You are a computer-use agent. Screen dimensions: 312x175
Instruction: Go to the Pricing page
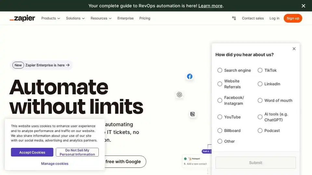[145, 18]
